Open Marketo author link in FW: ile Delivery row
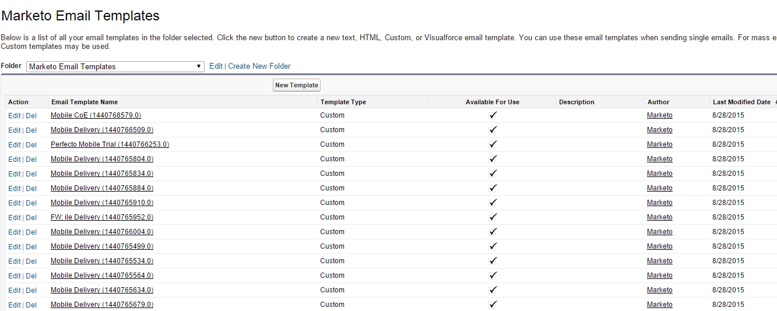Screen dimensions: 777x311 click(x=659, y=217)
